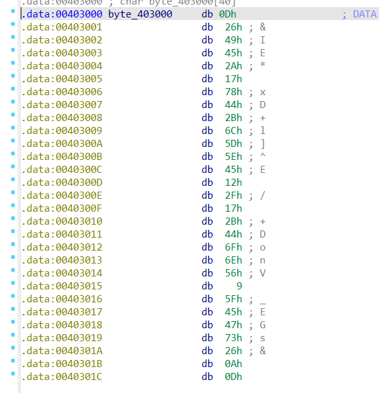Select address .data:00403015
Screen dimensions: 379x393
coord(62,286)
